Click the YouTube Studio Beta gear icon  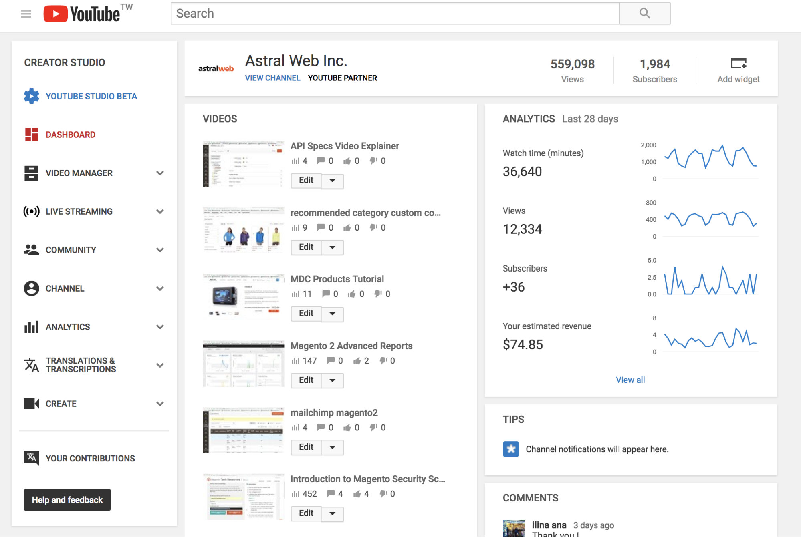tap(31, 96)
